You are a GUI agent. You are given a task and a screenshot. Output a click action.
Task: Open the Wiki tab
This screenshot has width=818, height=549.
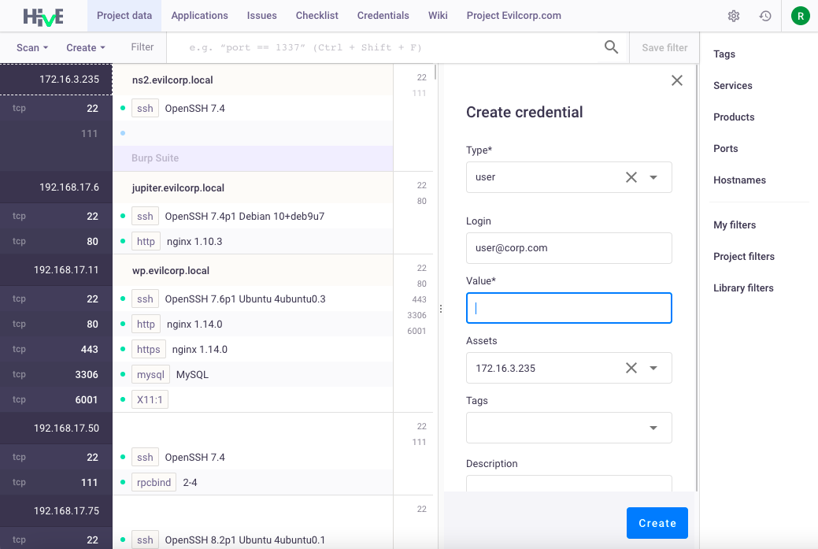click(x=438, y=16)
